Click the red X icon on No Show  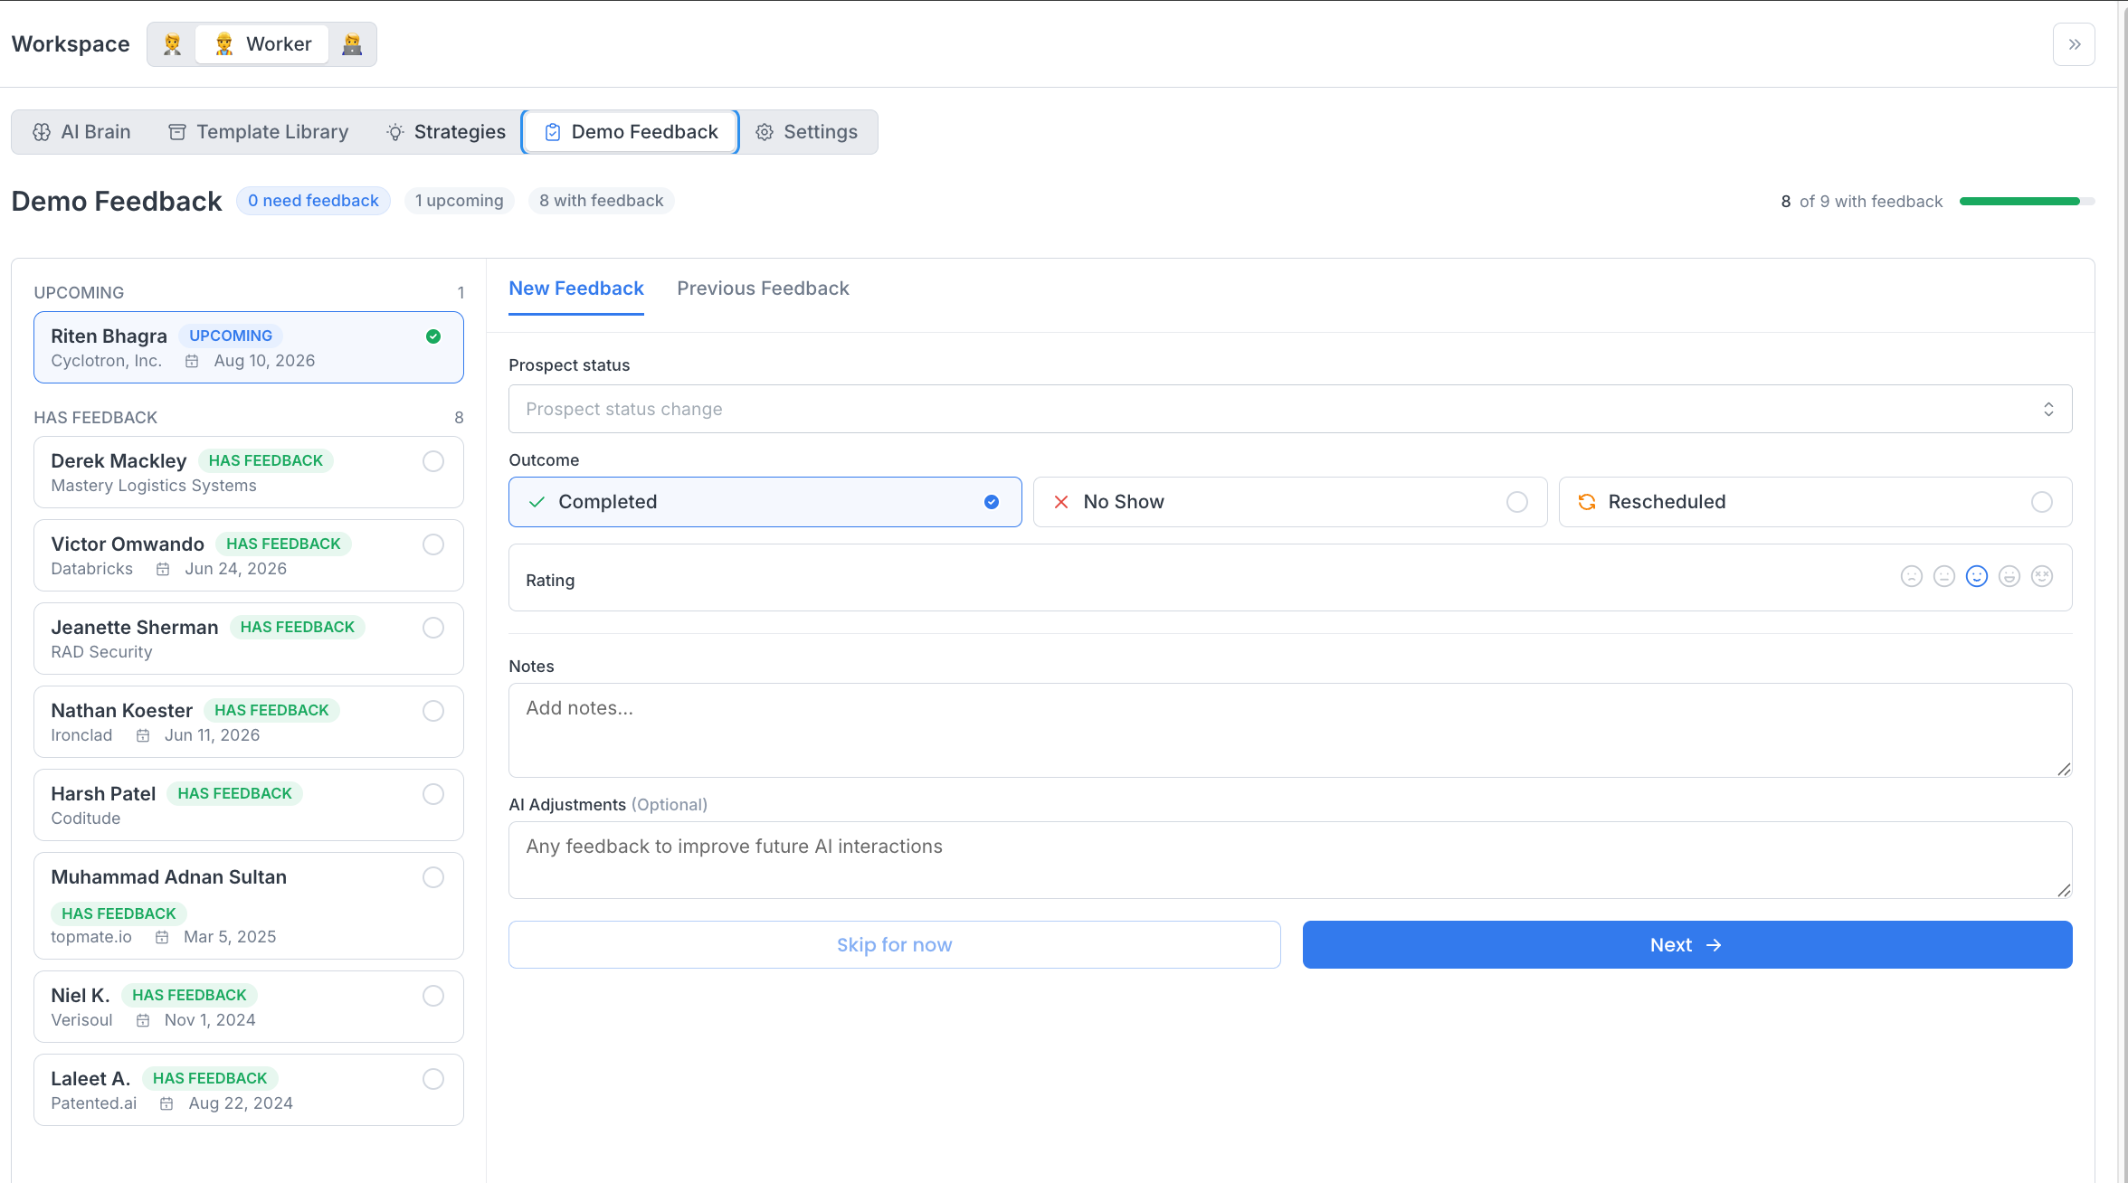(x=1061, y=502)
